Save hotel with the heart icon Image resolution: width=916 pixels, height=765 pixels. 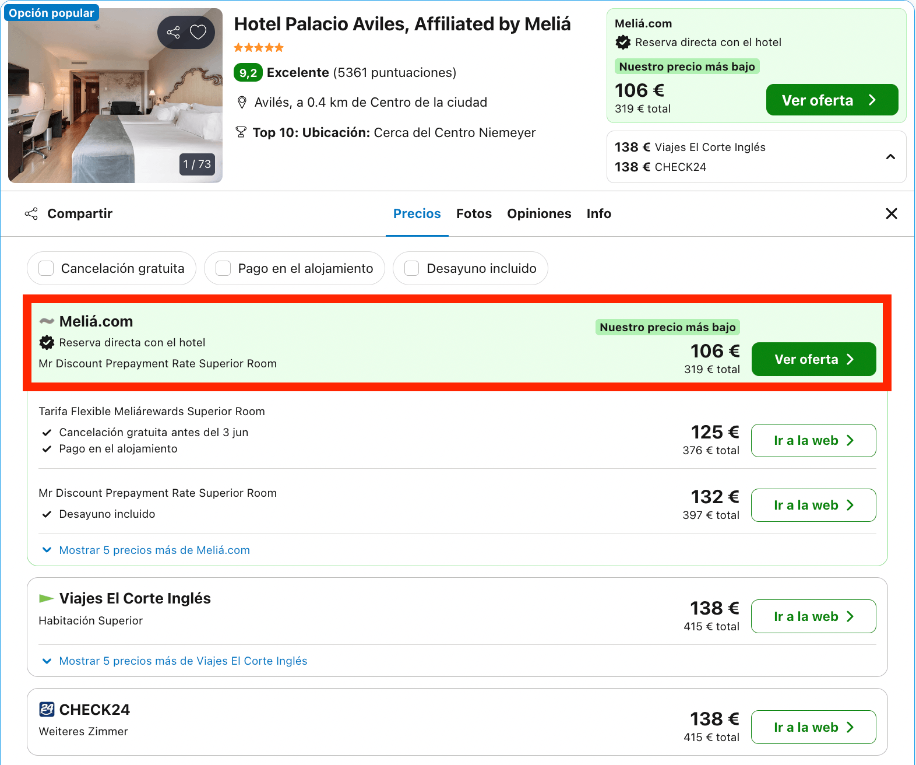coord(198,32)
